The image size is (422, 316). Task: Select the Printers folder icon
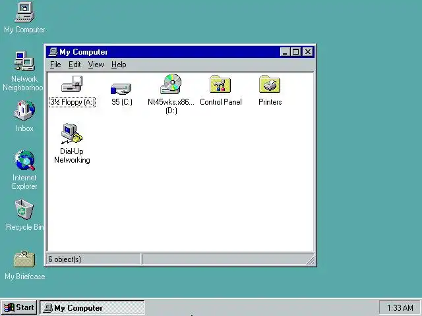tap(270, 84)
